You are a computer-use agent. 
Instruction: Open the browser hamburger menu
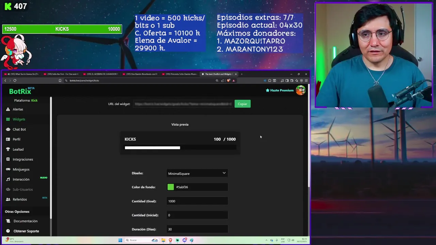click(306, 81)
